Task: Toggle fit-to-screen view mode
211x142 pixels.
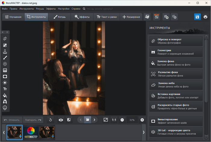Action: point(105,120)
